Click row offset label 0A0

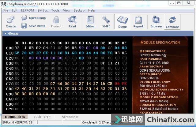10,99
